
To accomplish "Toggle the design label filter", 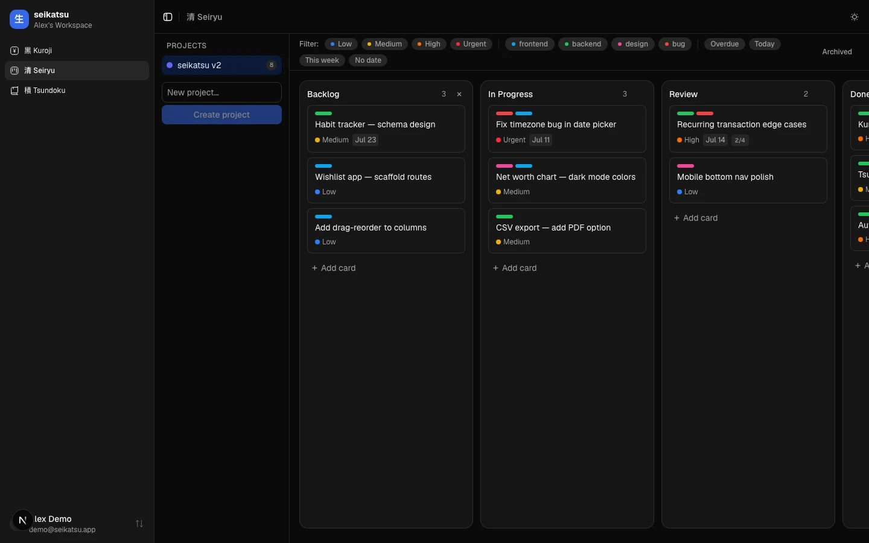I will pyautogui.click(x=633, y=44).
